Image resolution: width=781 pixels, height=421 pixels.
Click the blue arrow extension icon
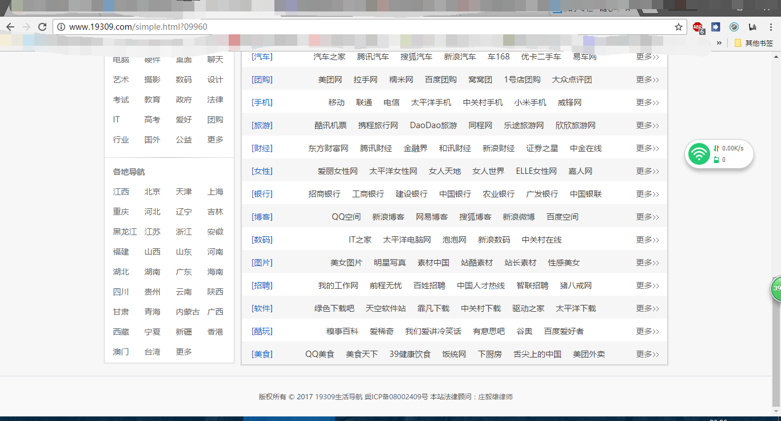(x=716, y=27)
